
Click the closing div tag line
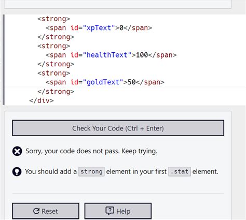click(x=42, y=100)
